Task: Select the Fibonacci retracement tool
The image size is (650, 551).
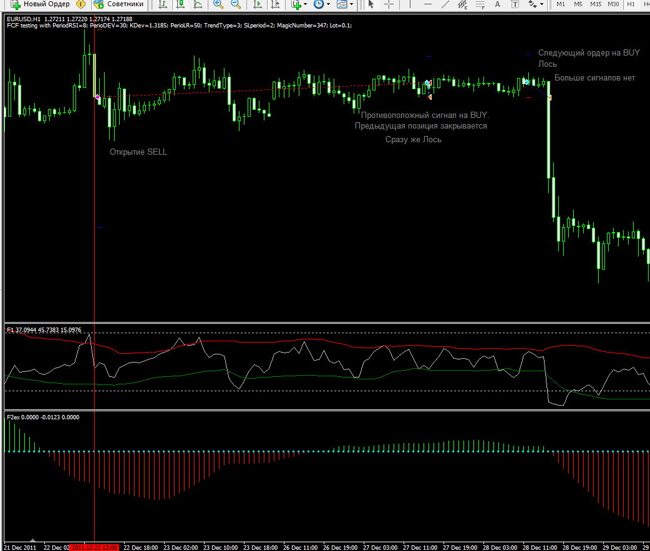Action: pos(480,4)
